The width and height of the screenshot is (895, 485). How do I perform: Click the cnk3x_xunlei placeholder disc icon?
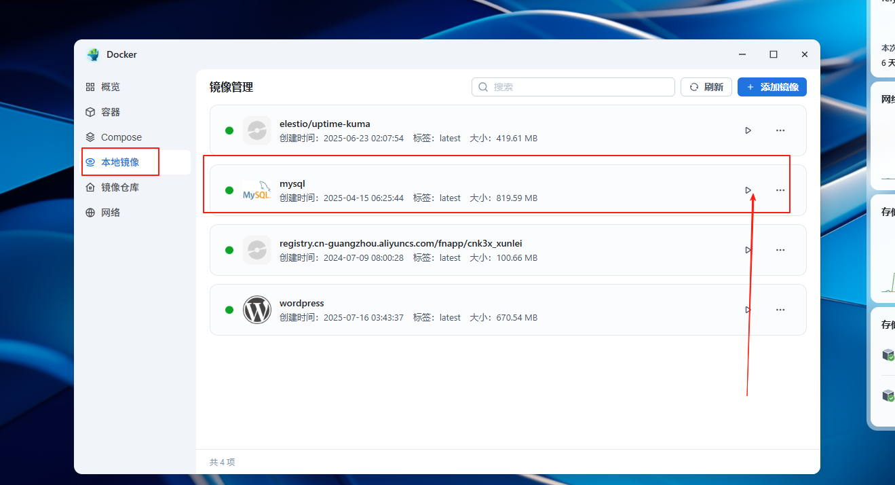pyautogui.click(x=257, y=250)
